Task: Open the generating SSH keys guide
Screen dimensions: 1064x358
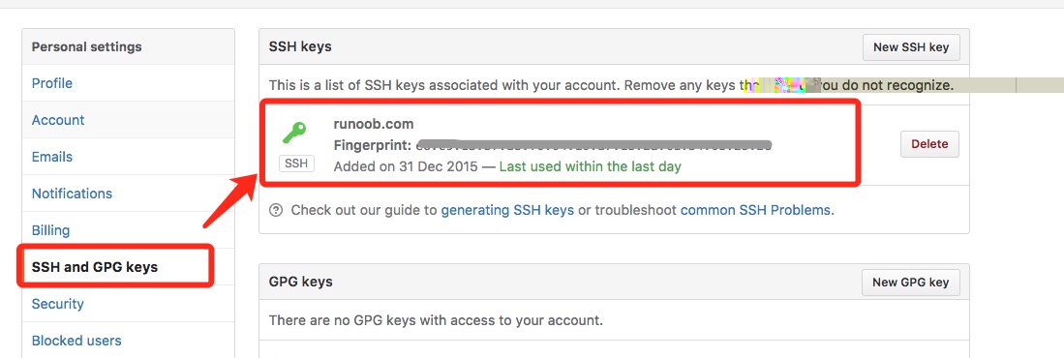Action: pos(507,210)
